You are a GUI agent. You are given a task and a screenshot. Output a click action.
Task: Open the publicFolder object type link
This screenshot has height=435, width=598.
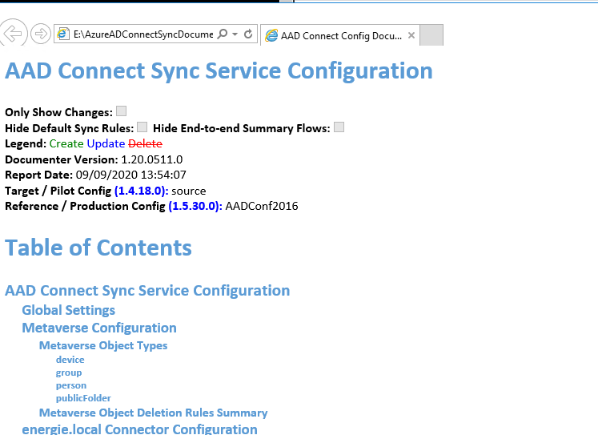click(83, 398)
